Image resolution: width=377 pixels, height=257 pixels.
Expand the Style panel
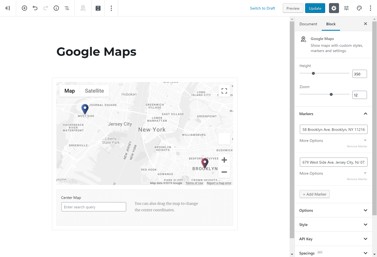[x=333, y=225]
